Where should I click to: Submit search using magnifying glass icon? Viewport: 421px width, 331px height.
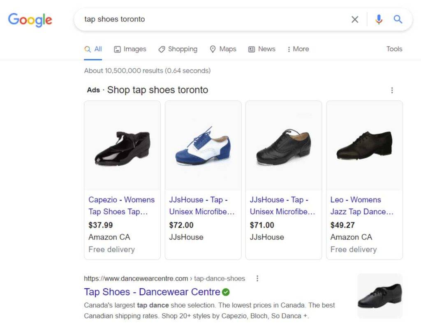[x=398, y=19]
